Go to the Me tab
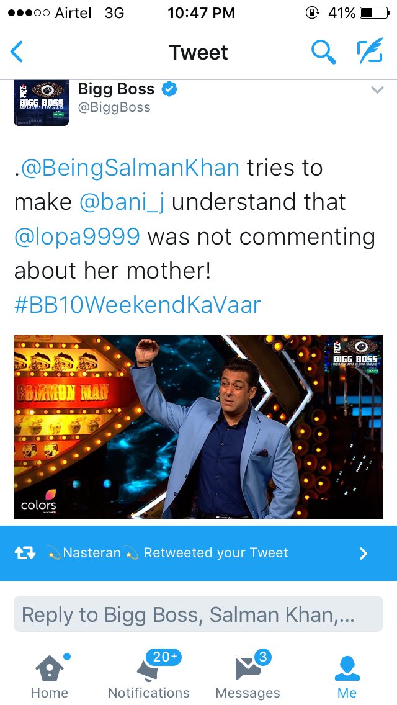 tap(347, 676)
